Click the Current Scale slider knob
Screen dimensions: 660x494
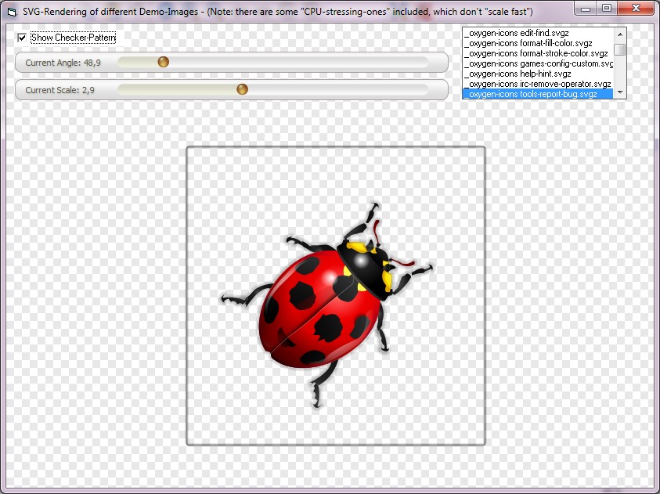click(x=243, y=89)
